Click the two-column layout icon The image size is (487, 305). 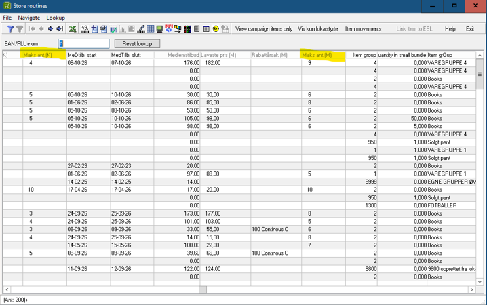click(197, 29)
